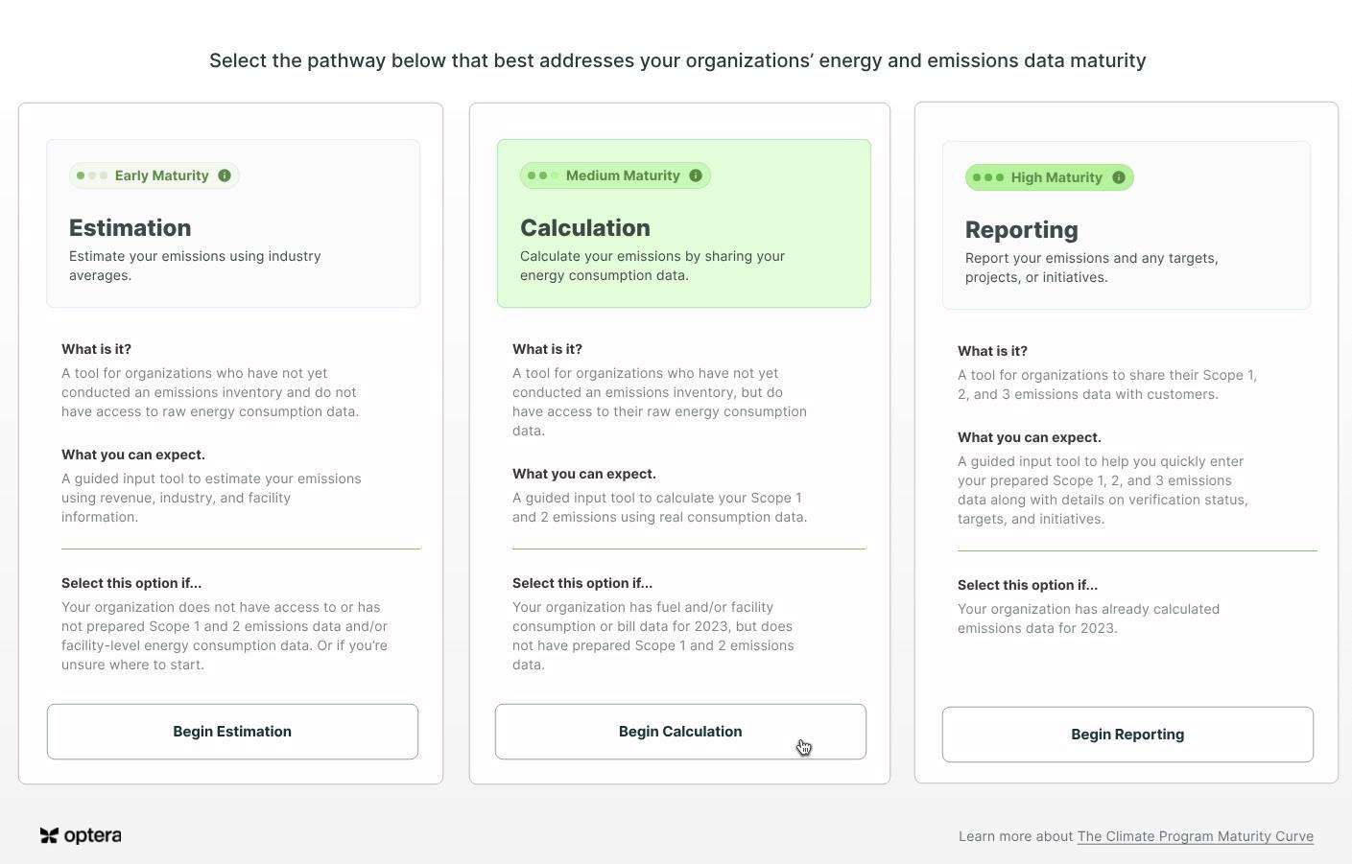This screenshot has width=1352, height=864.
Task: Click the dots indicator in the High Maturity badge
Action: click(988, 177)
